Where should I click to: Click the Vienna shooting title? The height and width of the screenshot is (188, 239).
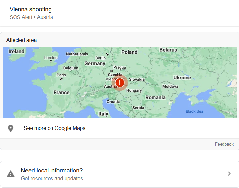(31, 9)
